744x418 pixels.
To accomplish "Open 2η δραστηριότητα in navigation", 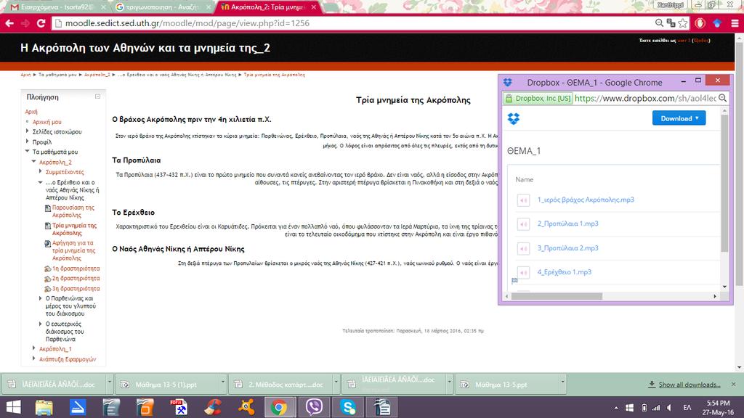I will point(76,279).
